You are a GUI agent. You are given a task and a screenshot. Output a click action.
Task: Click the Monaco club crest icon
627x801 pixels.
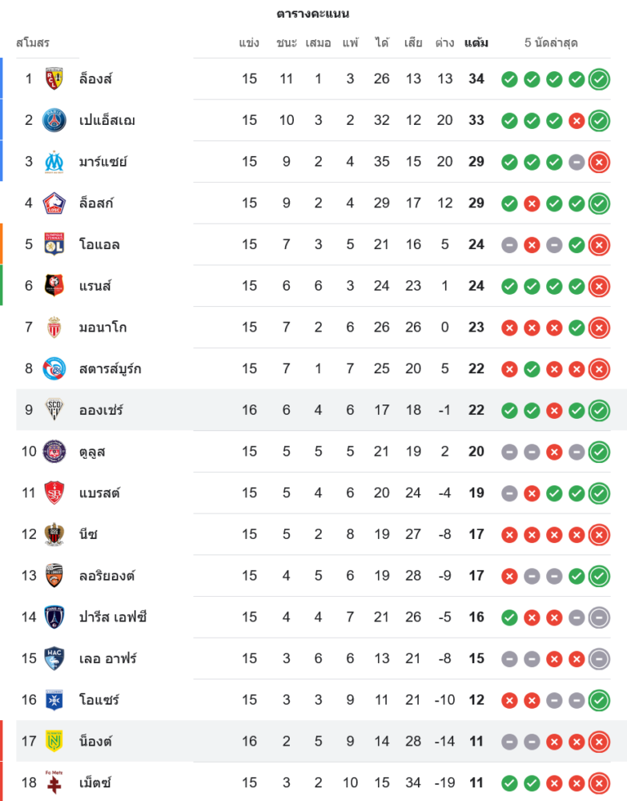[54, 327]
